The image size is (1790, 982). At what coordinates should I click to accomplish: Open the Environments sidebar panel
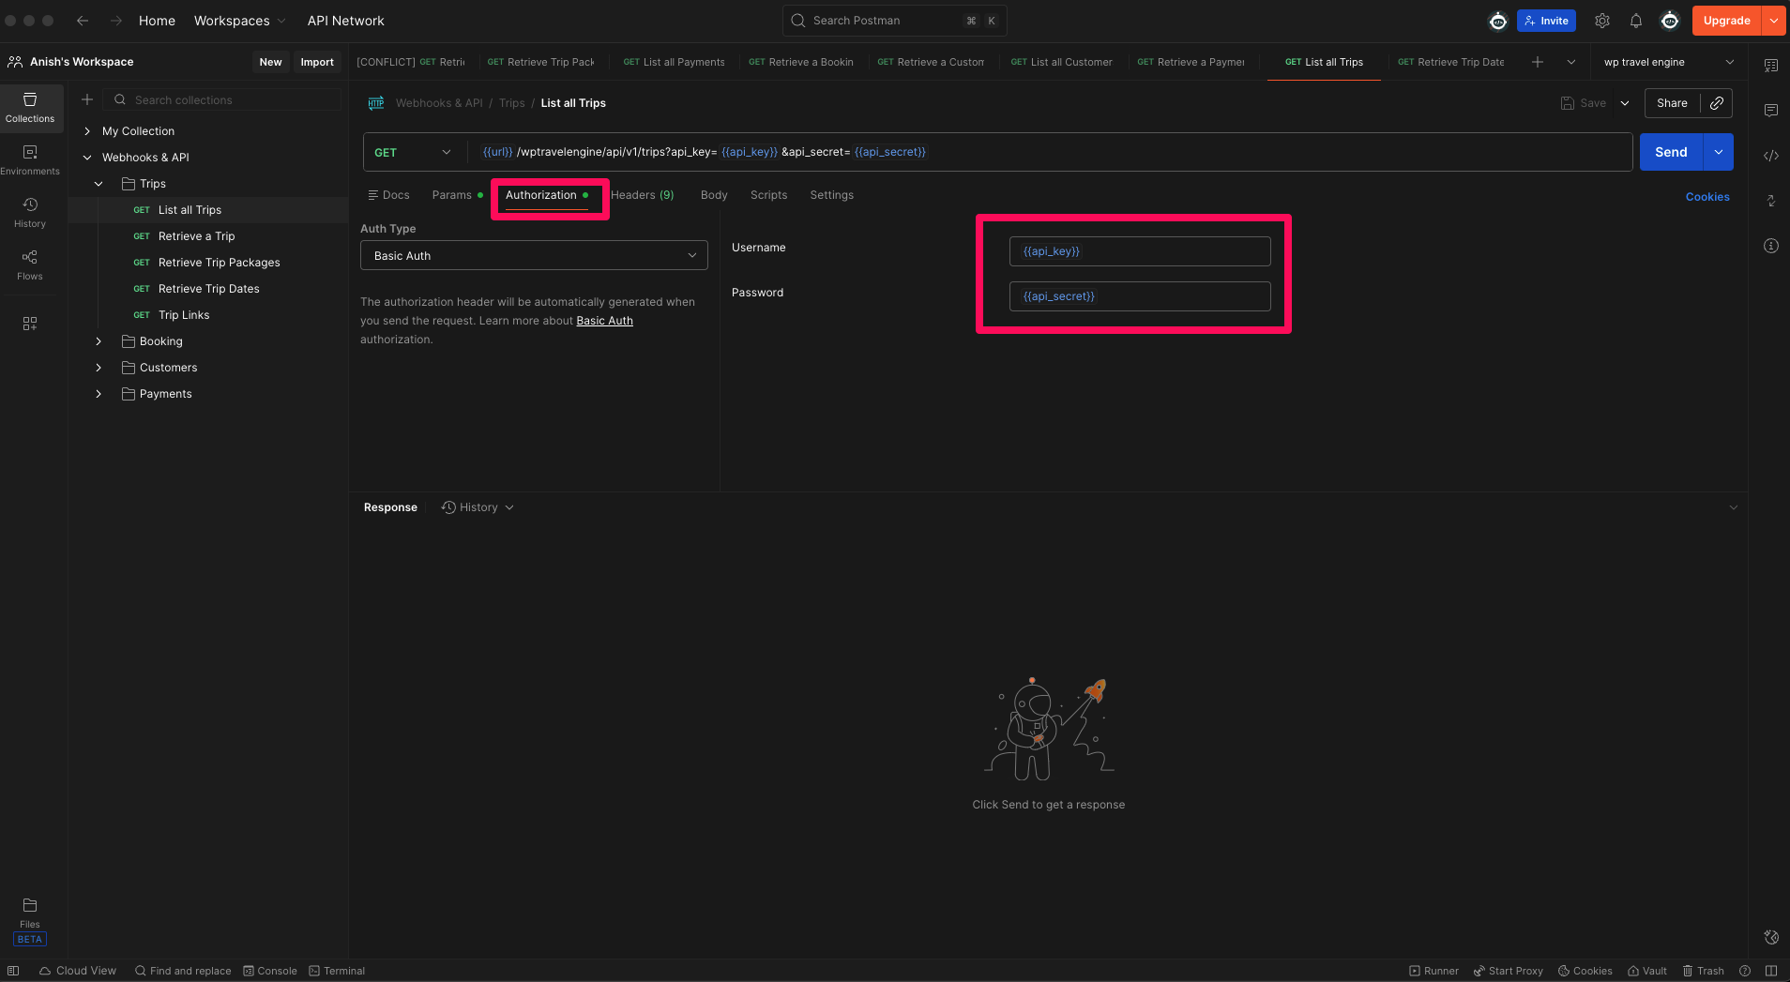(x=30, y=159)
